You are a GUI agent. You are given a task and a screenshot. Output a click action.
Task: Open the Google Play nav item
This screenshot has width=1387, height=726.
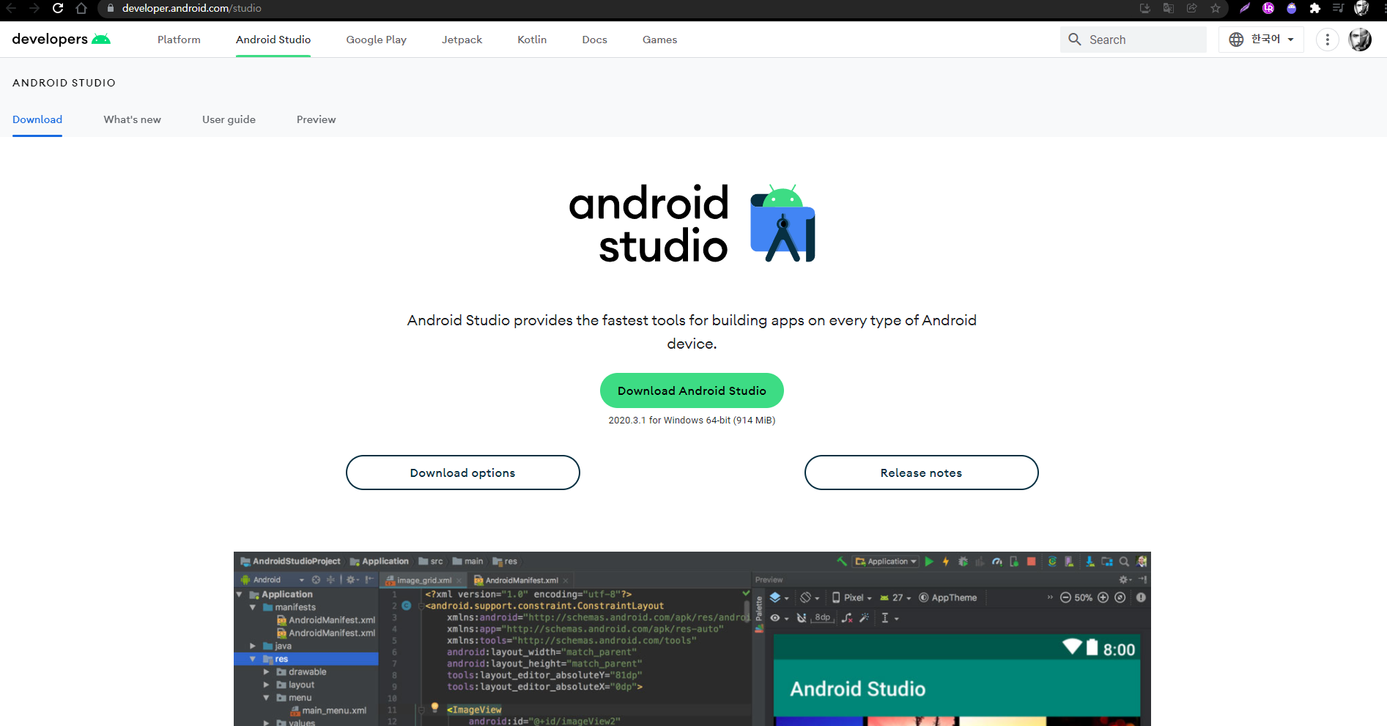click(x=377, y=40)
